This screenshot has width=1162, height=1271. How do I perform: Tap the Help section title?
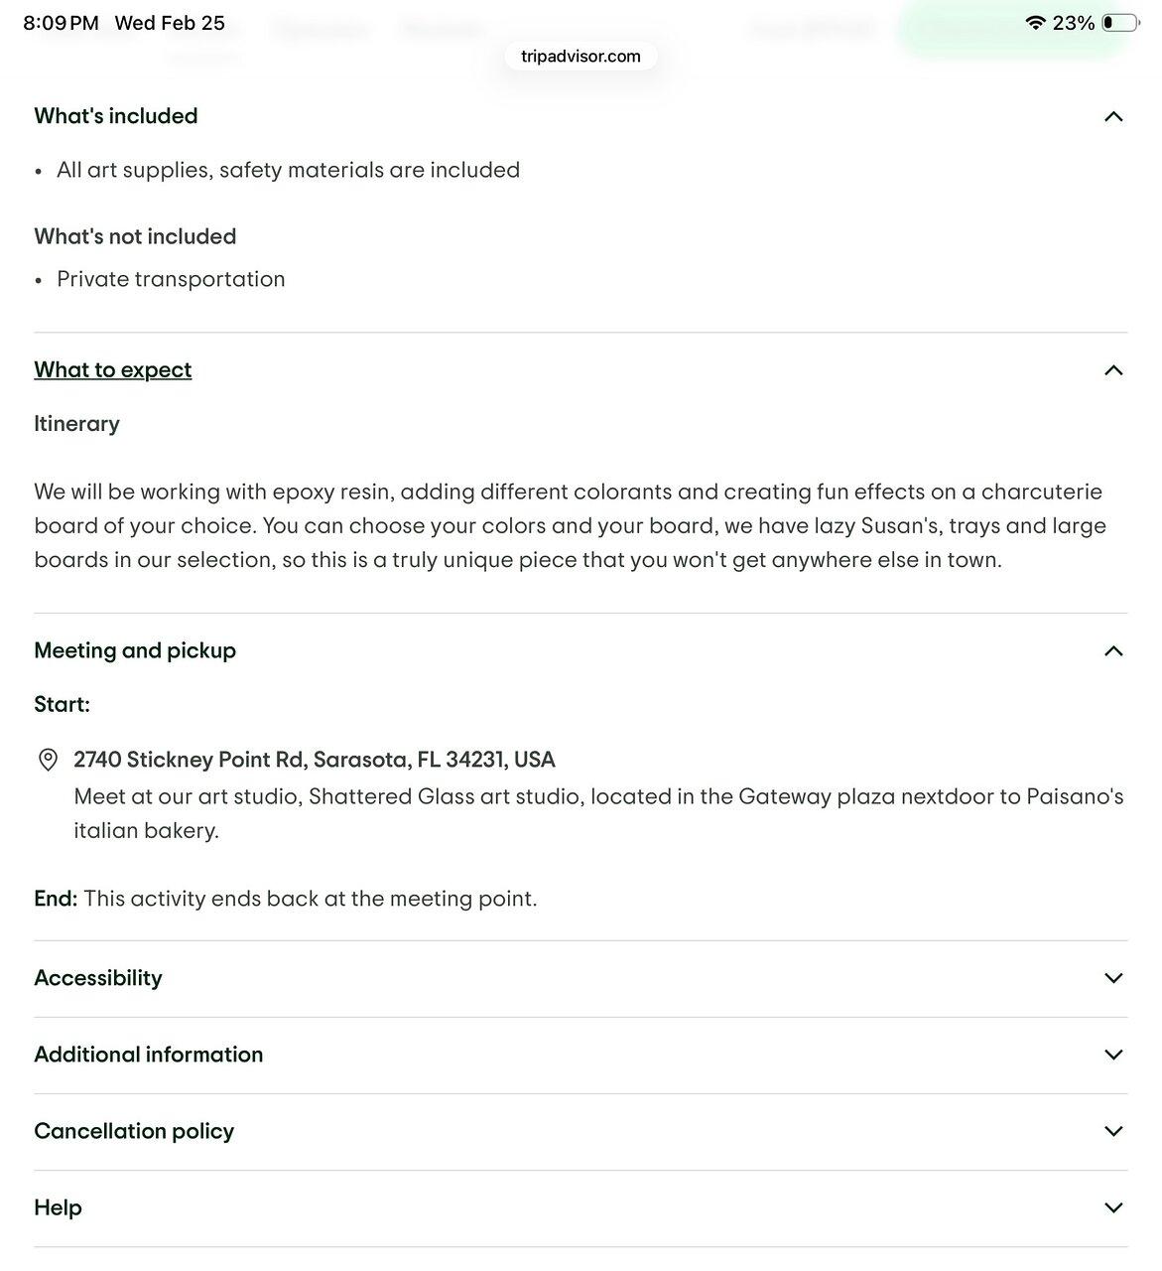pyautogui.click(x=58, y=1207)
